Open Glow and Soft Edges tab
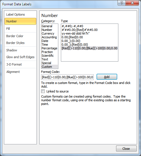141x156 pixels. pos(20,57)
